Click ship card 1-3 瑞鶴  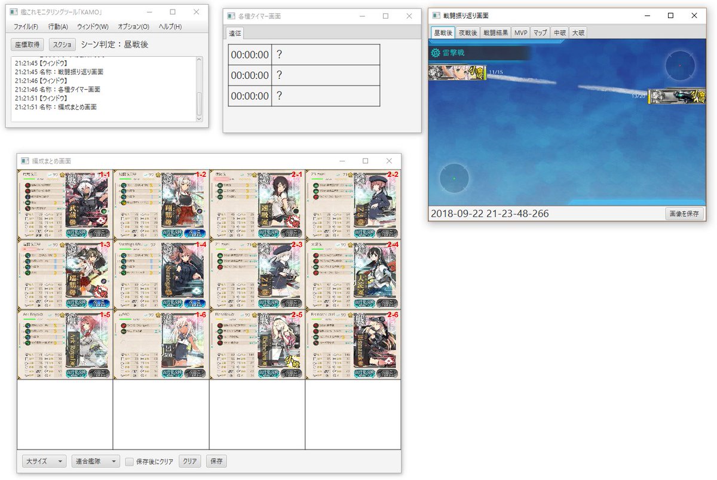coord(65,274)
